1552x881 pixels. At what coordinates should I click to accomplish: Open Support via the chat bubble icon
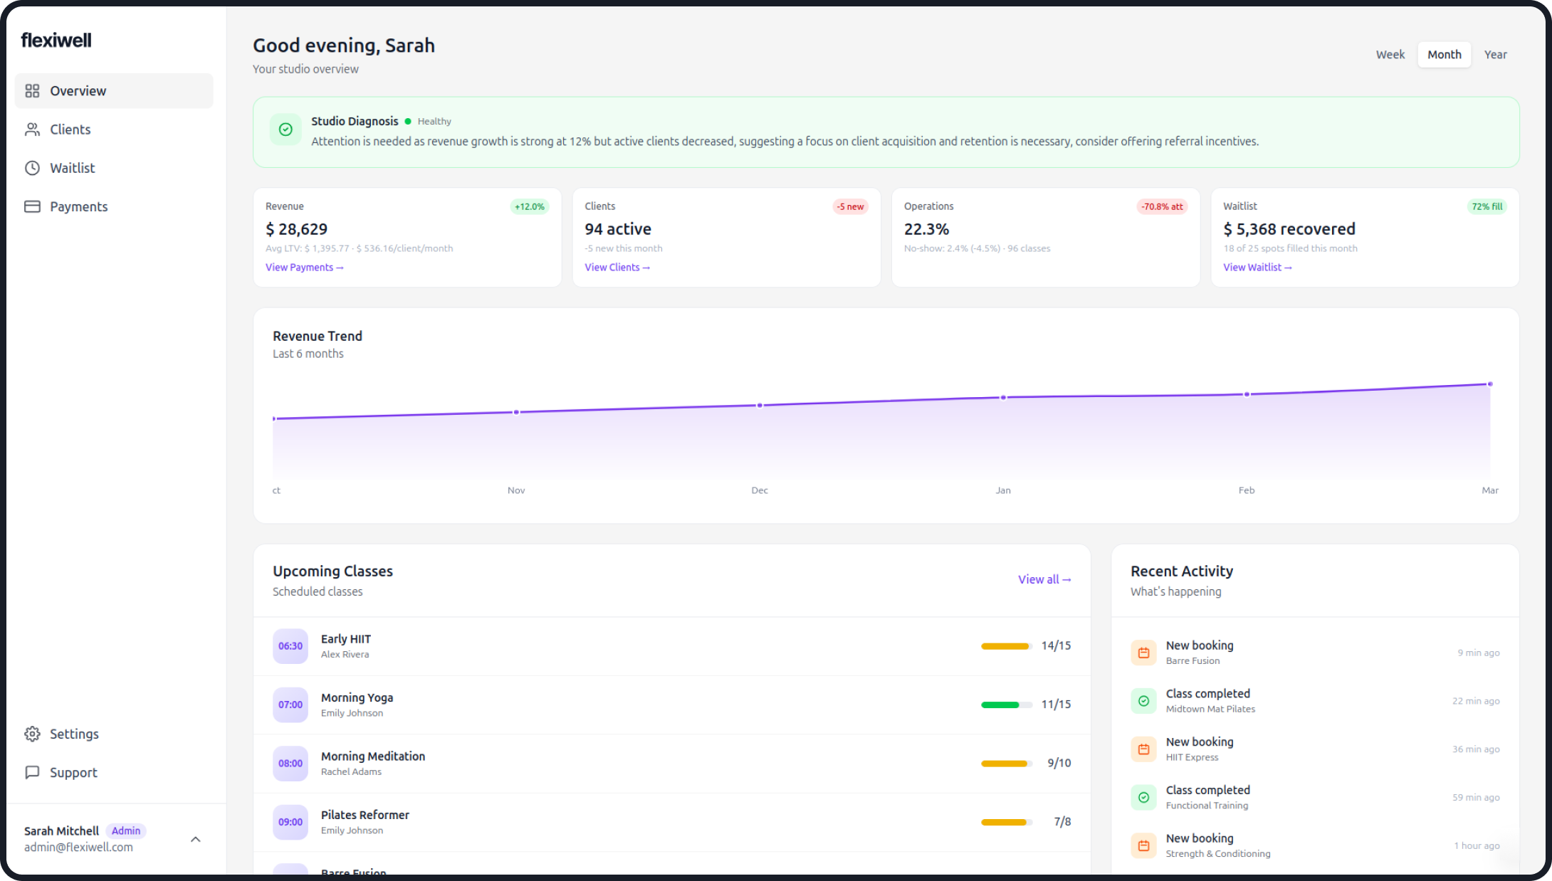[32, 772]
